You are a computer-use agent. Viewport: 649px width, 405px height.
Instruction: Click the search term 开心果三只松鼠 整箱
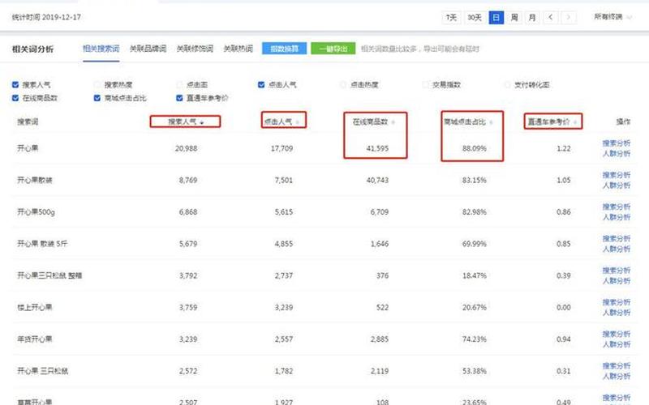point(49,275)
